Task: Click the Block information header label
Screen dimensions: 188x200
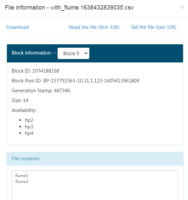Action: [x=34, y=53]
